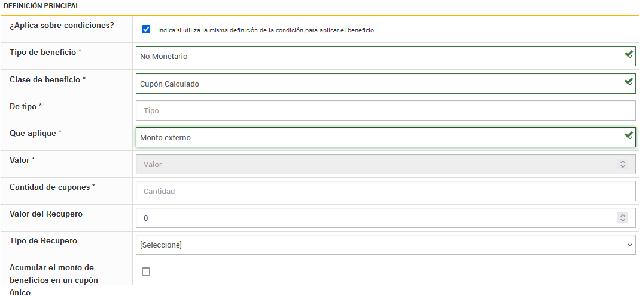Click into the Cantidad de cupones field
The width and height of the screenshot is (642, 296).
[385, 191]
